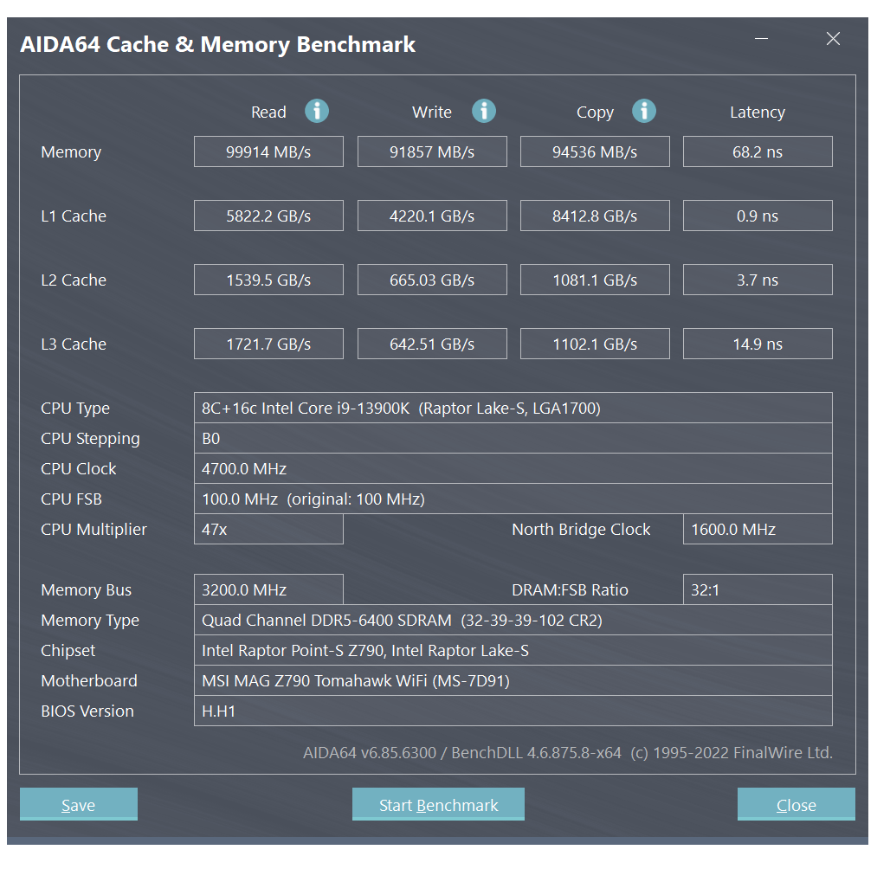Click North Bridge Clock value 1600.0 MHz
The height and width of the screenshot is (869, 890).
(x=758, y=529)
